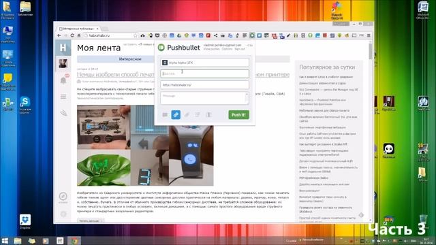Image resolution: width=436 pixels, height=245 pixels.
Task: Click the Читать дальше button
Action: click(x=91, y=220)
